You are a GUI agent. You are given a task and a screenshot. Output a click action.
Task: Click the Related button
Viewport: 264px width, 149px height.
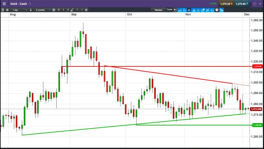159,10
